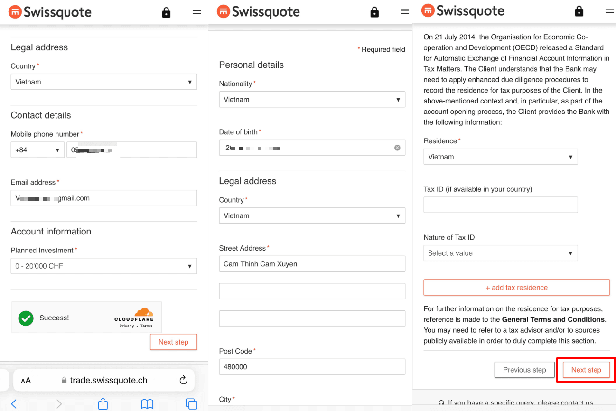Image resolution: width=616 pixels, height=411 pixels.
Task: Open the Nature of Tax ID dropdown
Action: (x=501, y=253)
